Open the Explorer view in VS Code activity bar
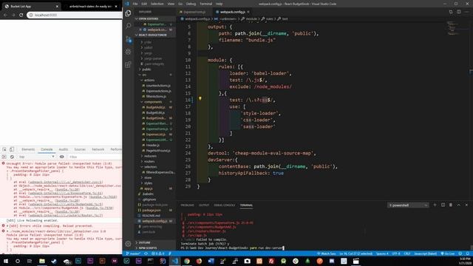The height and width of the screenshot is (266, 473). coord(128,13)
